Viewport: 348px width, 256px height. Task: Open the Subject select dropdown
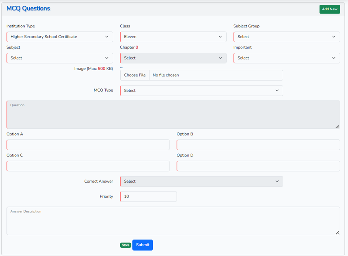60,58
